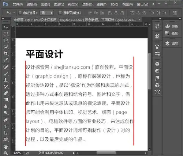Screen dimensions: 183x156
Task: Click the vertical scrollbar thumb of canvas
Action: coord(150,72)
